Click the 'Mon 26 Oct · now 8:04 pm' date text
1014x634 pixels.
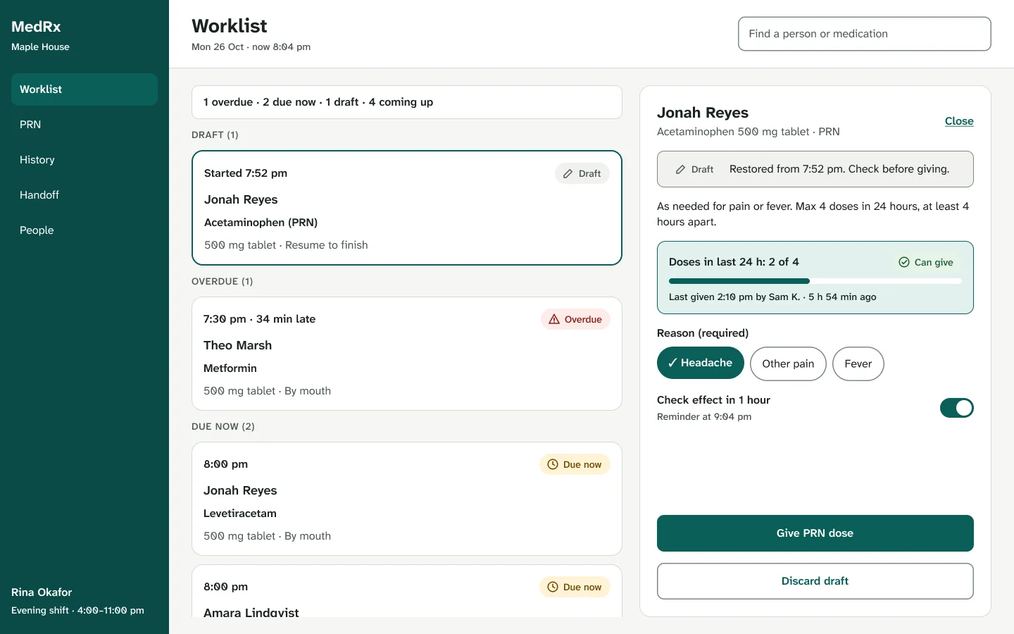click(x=251, y=47)
